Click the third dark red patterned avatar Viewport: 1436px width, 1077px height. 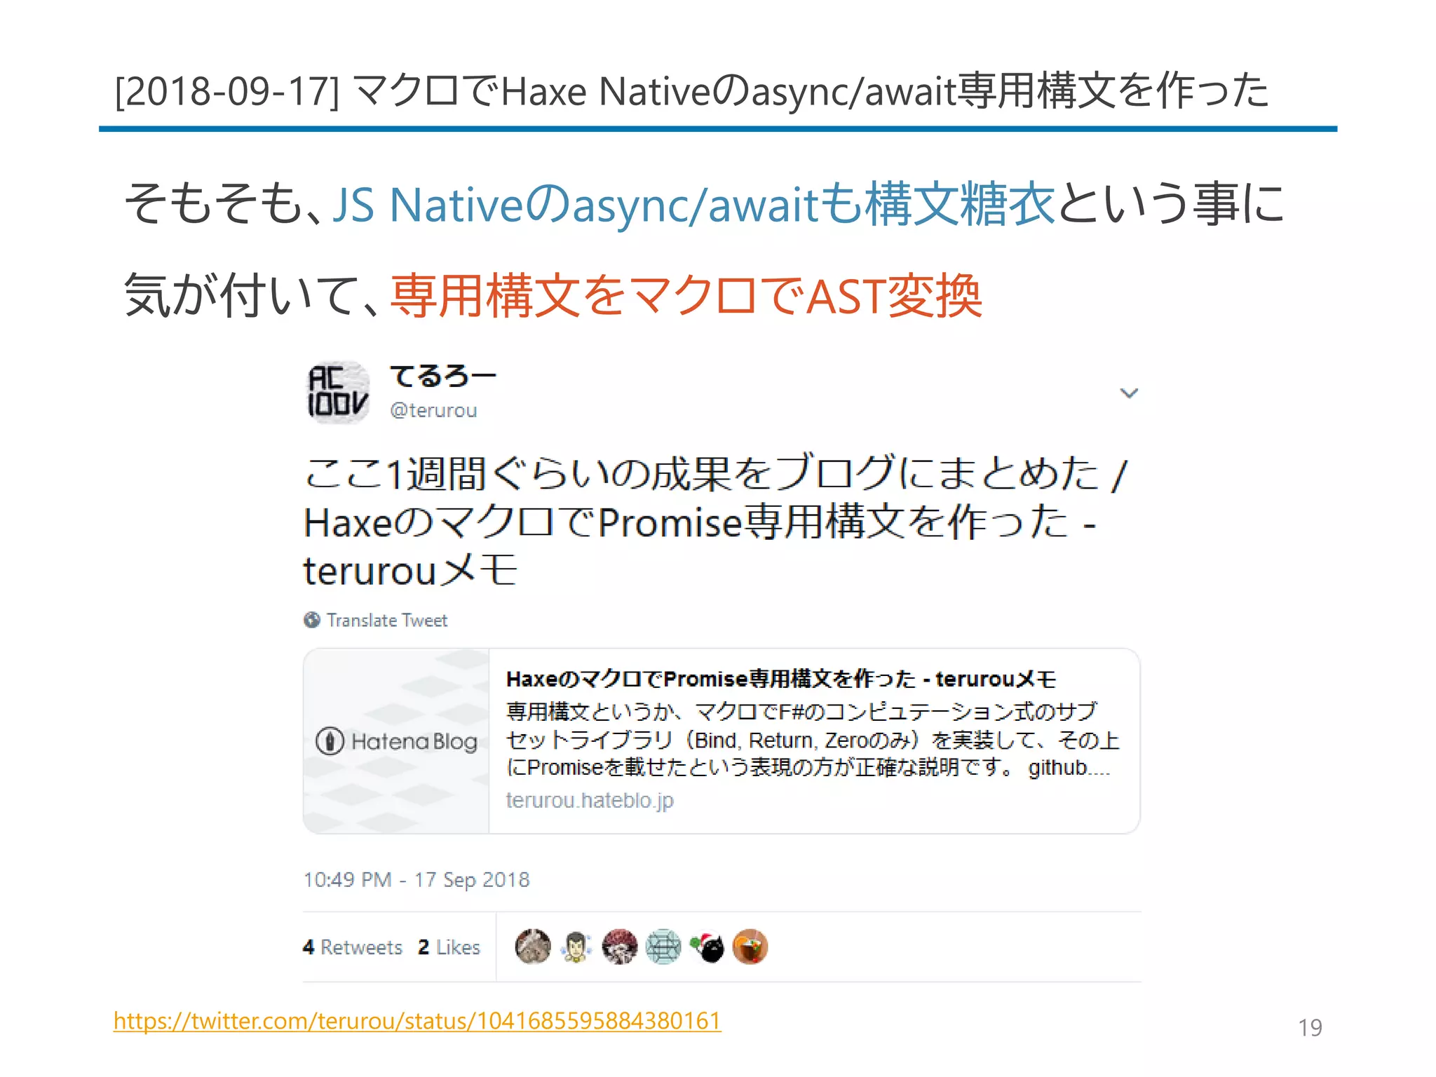pos(620,947)
